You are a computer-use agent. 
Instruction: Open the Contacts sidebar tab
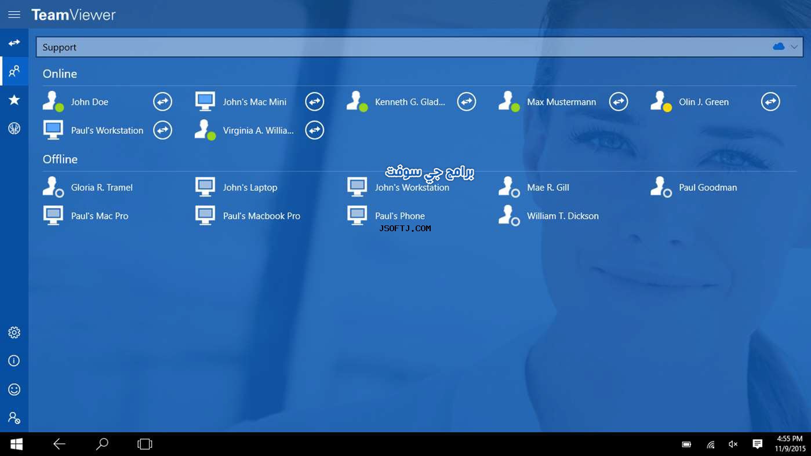click(x=14, y=71)
